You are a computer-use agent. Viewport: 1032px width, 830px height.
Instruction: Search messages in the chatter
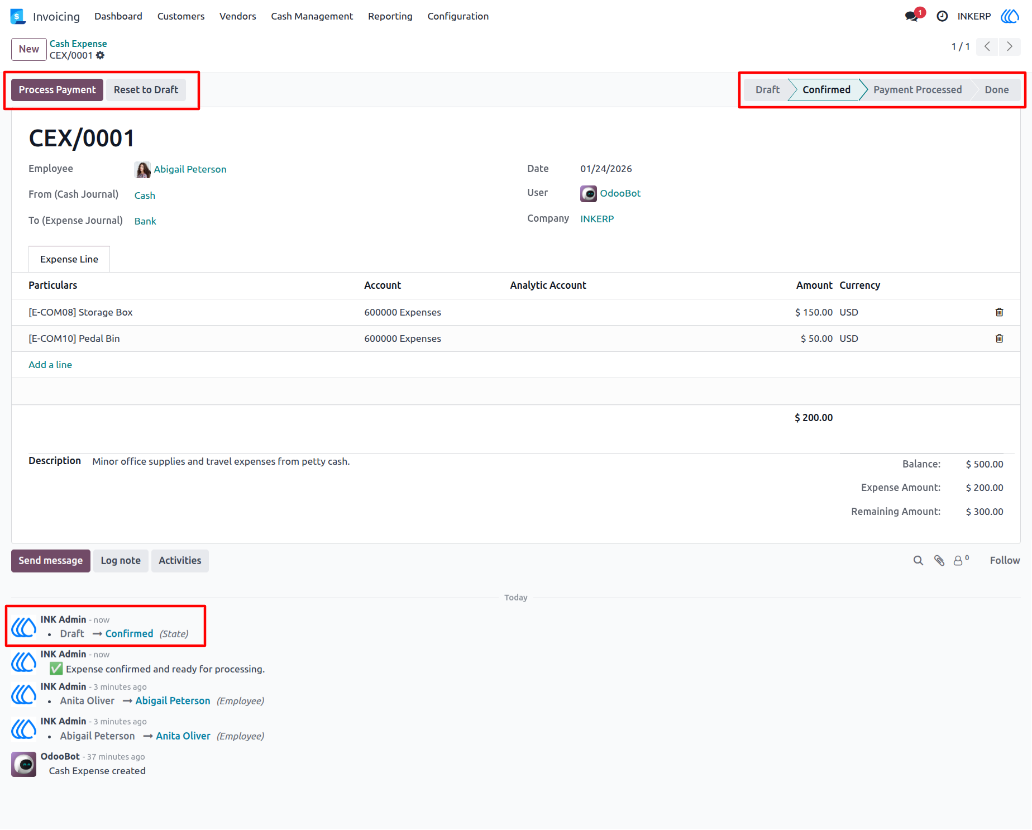click(x=918, y=560)
